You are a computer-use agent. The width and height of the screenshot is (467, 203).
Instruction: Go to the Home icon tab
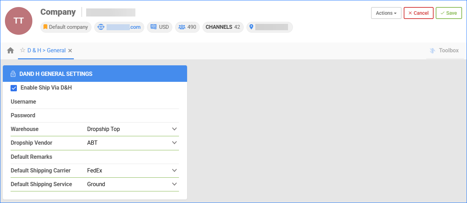(x=11, y=51)
